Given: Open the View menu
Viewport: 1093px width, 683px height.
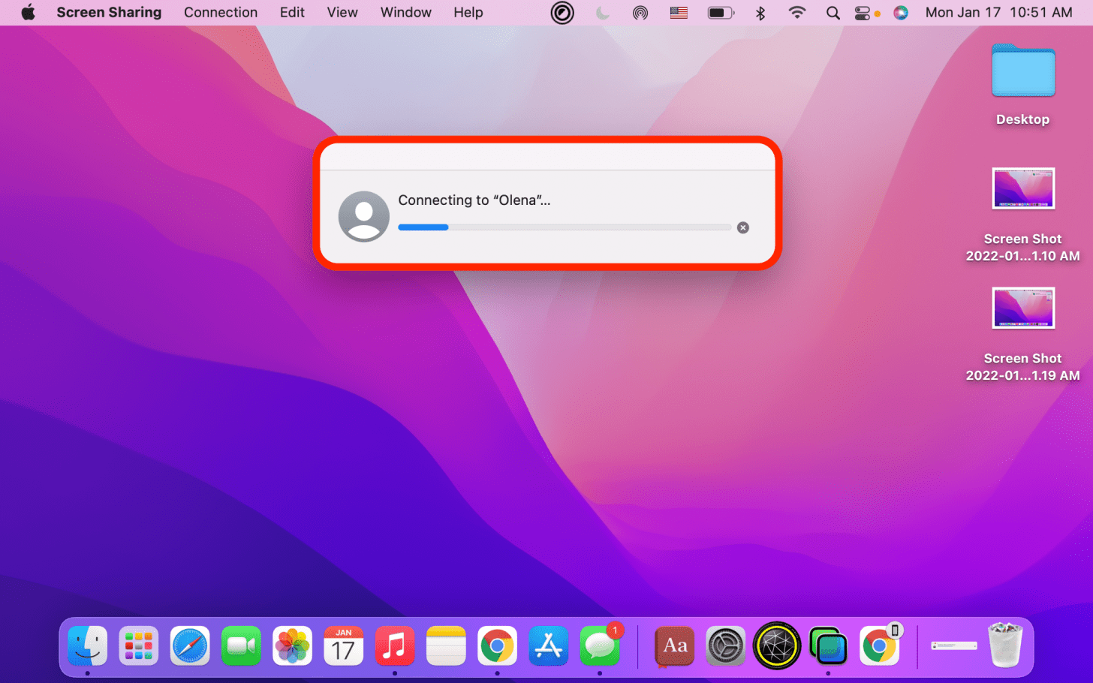Looking at the screenshot, I should click(x=342, y=12).
